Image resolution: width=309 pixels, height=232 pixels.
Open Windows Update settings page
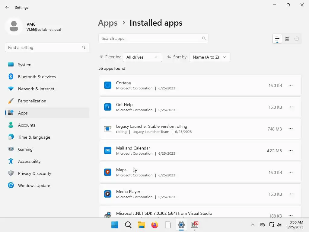[34, 185]
